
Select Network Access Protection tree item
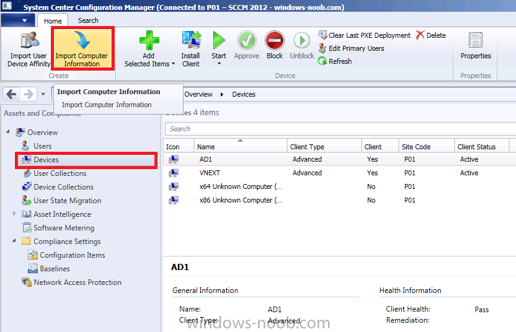(x=78, y=282)
